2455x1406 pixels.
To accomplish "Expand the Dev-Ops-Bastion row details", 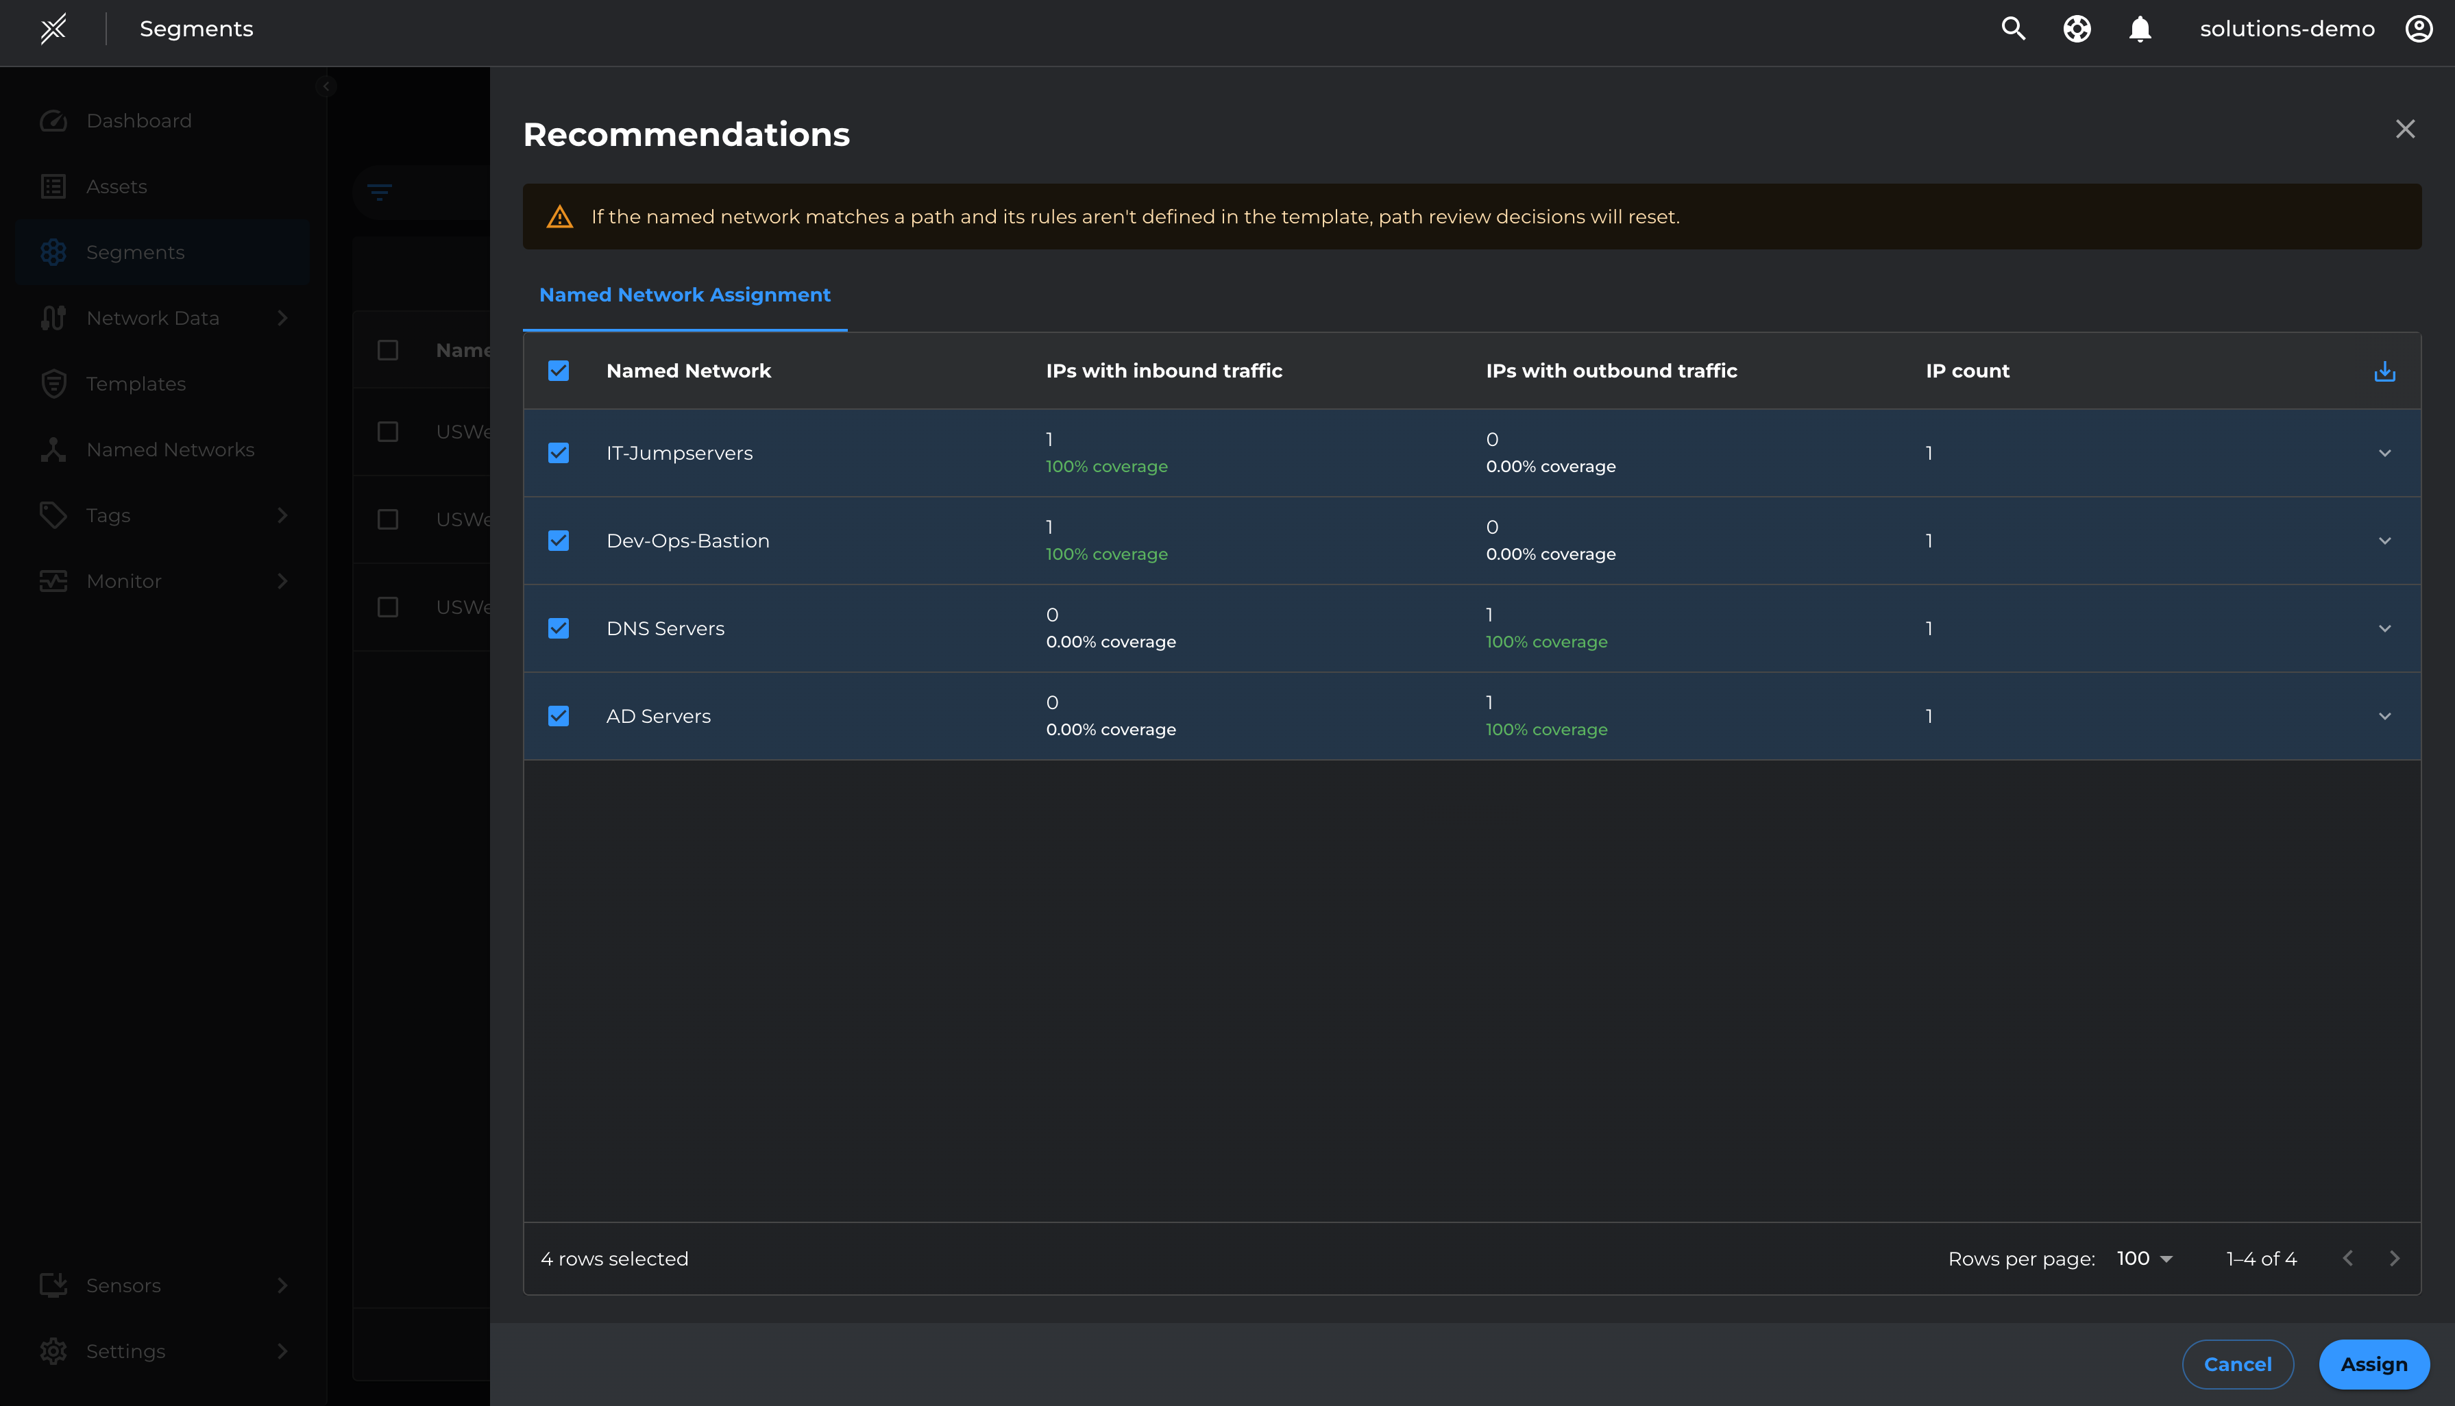I will pos(2384,541).
